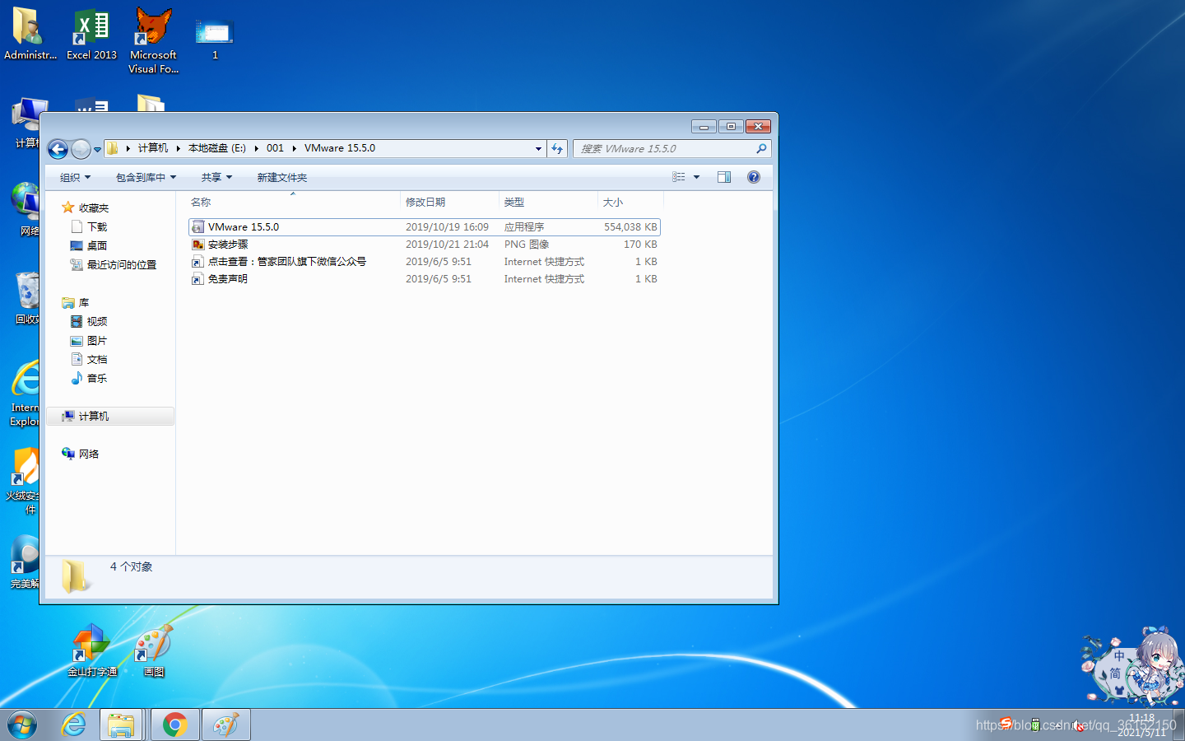Viewport: 1185px width, 741px height.
Task: Click the Sogou input method tray icon
Action: [x=1006, y=724]
